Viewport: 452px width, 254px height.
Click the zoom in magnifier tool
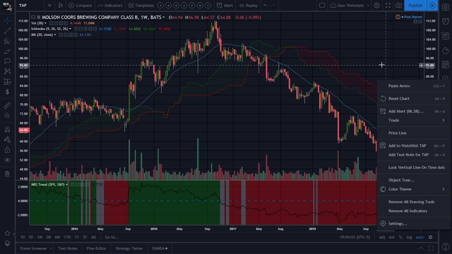pos(7,116)
